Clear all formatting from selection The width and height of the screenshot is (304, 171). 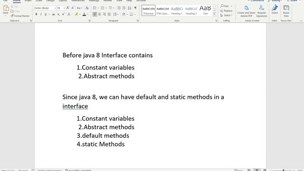87,8
